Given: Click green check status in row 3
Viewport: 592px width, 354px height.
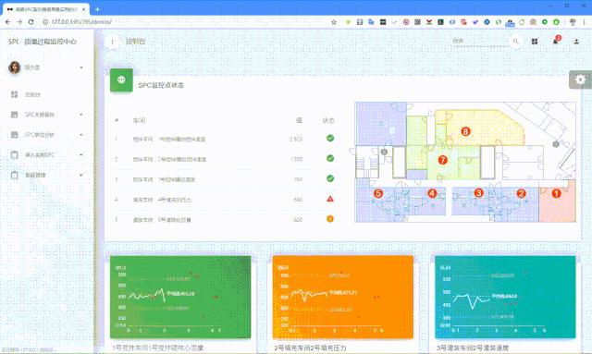Looking at the screenshot, I should point(330,178).
